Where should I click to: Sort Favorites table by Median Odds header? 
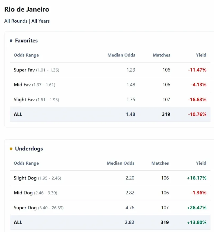coord(121,55)
